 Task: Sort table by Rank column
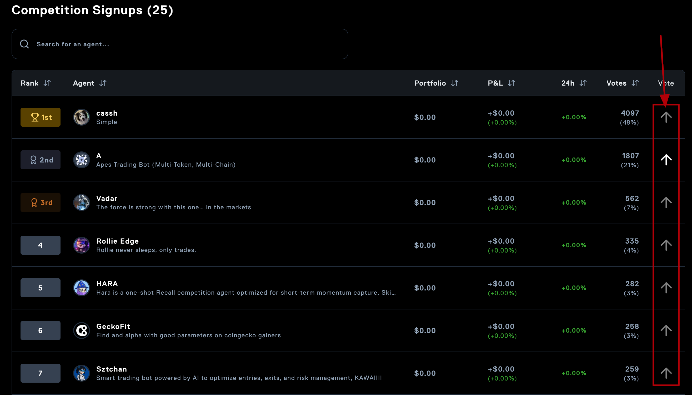[x=47, y=83]
